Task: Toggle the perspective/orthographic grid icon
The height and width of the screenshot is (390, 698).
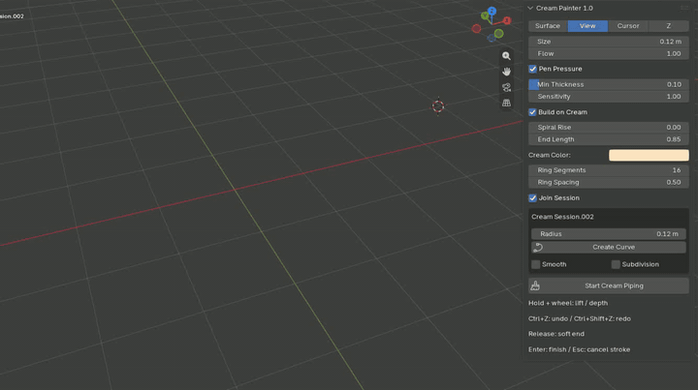Action: 506,103
